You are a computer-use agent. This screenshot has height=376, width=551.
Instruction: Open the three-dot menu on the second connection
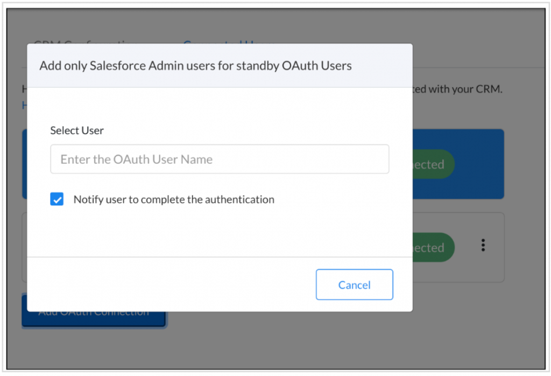(x=483, y=246)
